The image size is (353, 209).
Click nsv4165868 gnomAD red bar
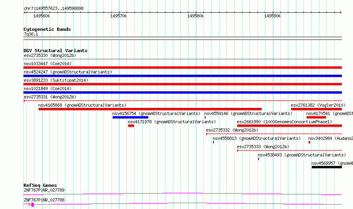point(150,109)
